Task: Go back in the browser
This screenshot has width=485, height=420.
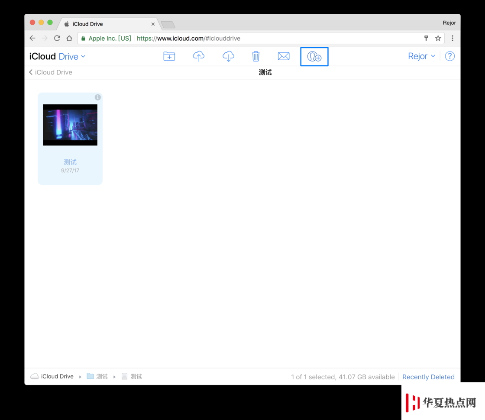Action: [32, 39]
